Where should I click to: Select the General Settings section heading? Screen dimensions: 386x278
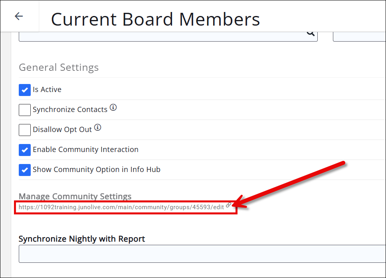pos(59,67)
